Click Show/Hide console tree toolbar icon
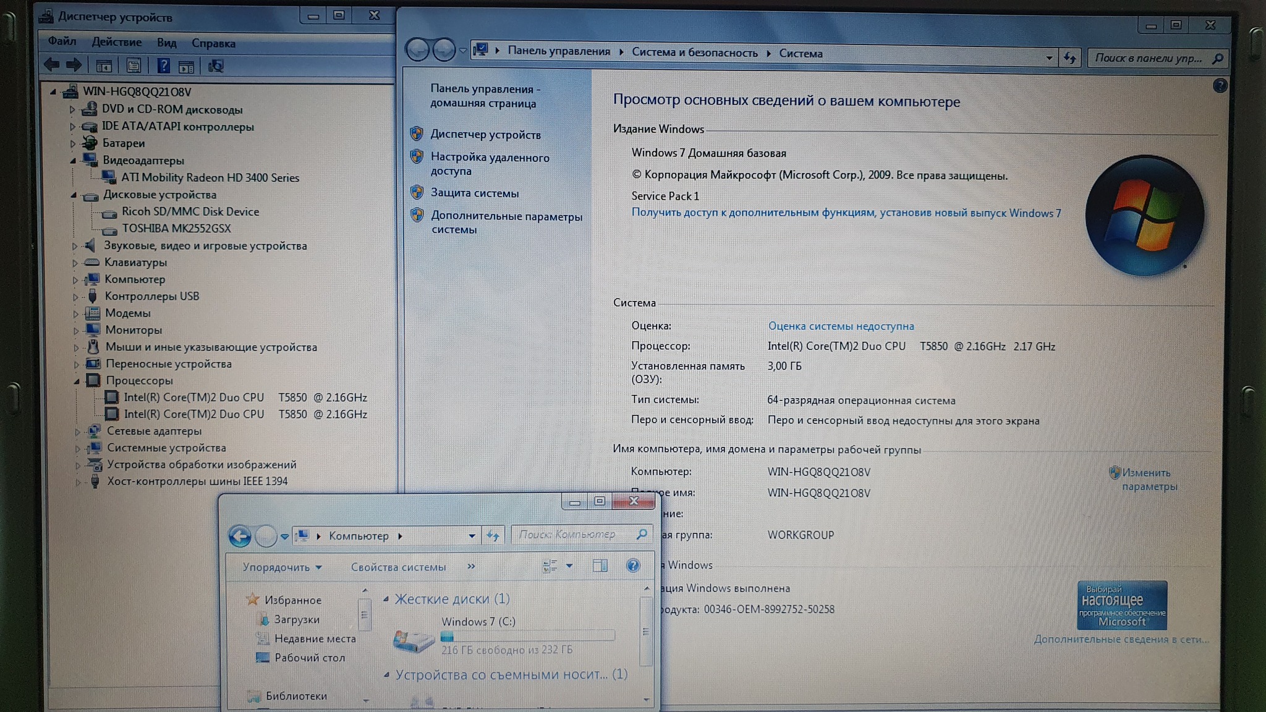Screen dimensions: 1266x712 pos(104,66)
